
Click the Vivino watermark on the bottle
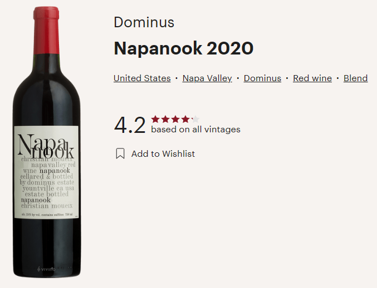46,269
